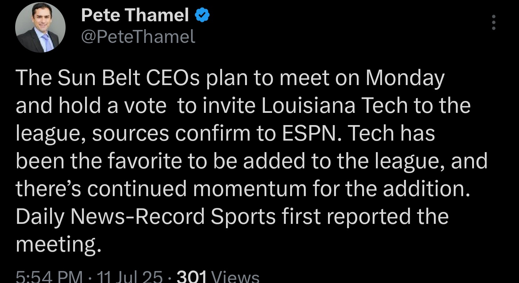Image resolution: width=519 pixels, height=283 pixels.
Task: Click the 5:54 PM timestamp
Action: point(50,277)
